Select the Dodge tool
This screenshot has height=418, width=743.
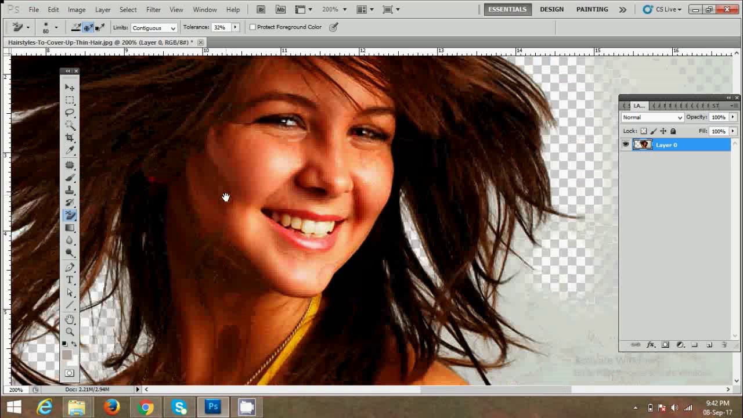click(70, 253)
